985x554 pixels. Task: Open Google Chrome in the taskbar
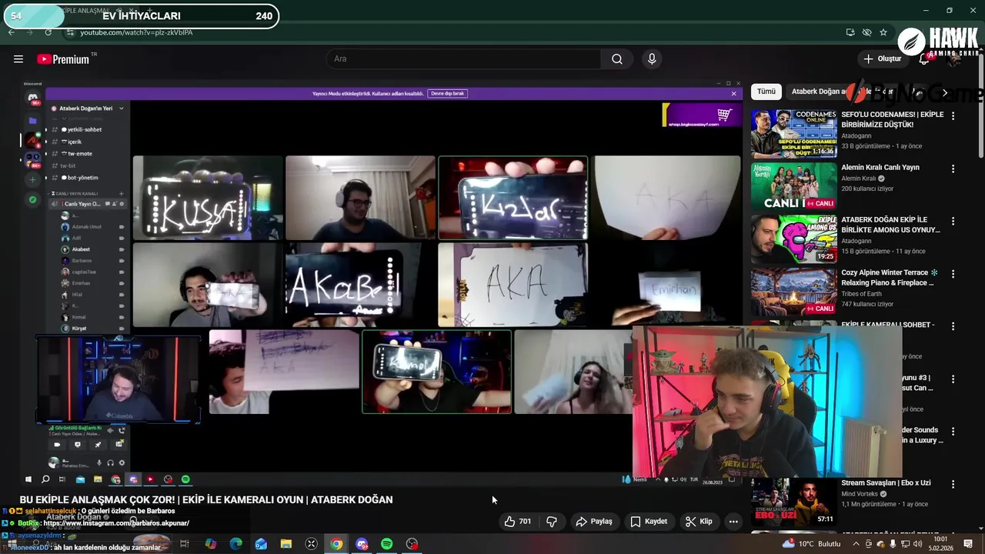[336, 544]
